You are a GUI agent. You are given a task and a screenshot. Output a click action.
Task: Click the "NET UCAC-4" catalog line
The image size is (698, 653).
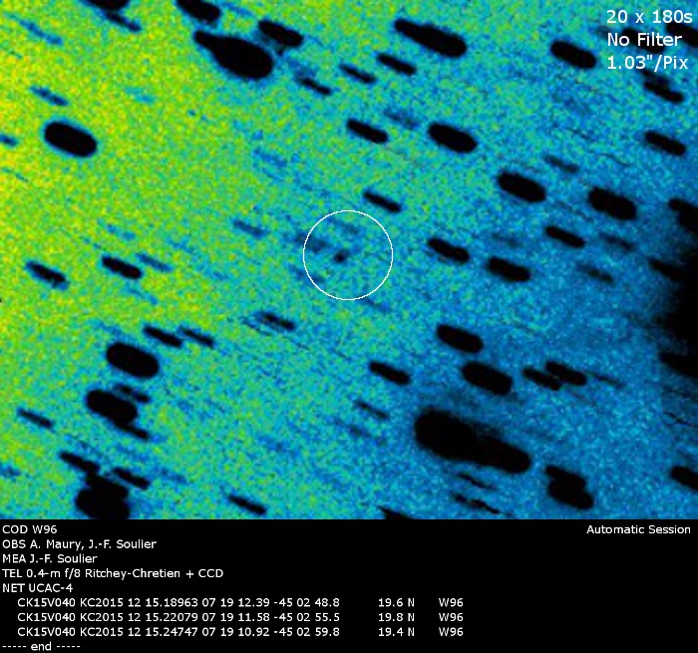37,588
